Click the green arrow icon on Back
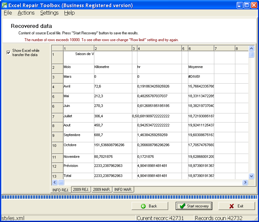Screen dimensions: 259x222 pos(143,206)
